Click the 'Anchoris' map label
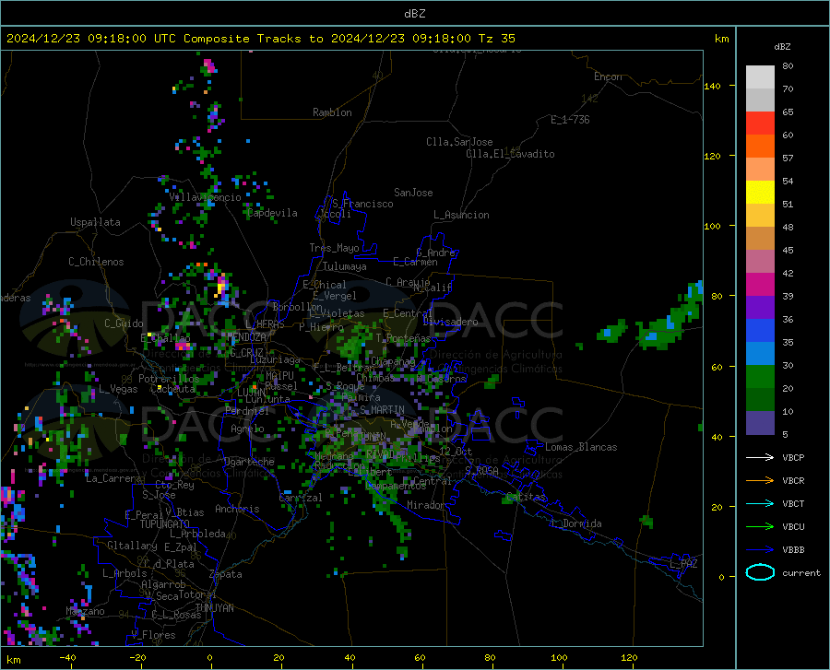This screenshot has width=830, height=670. (x=237, y=509)
